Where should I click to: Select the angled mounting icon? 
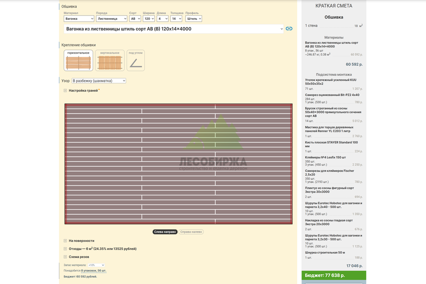135,60
